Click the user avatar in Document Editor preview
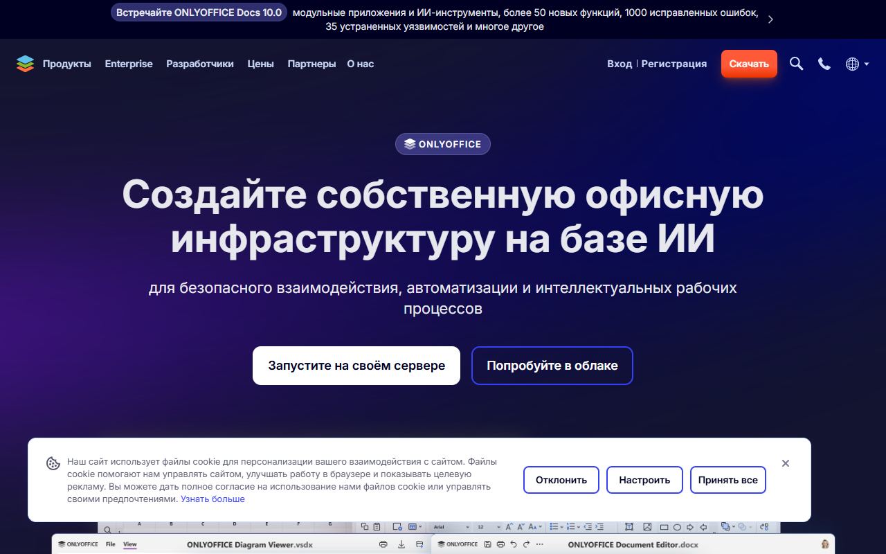Viewport: 886px width, 554px height. (825, 544)
